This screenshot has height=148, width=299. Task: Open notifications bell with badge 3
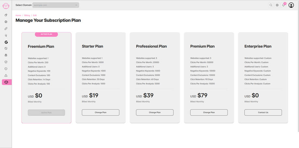pos(283,5)
